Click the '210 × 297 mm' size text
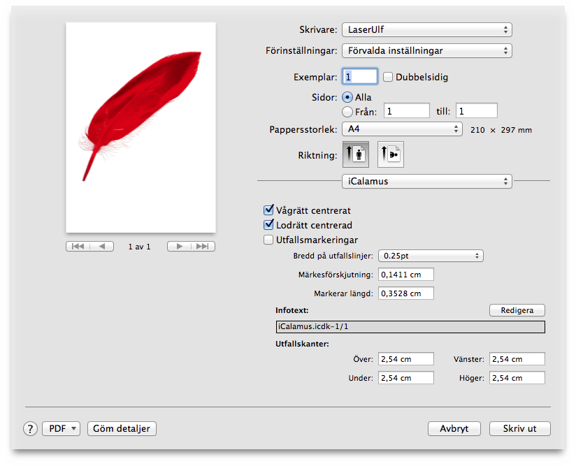 click(501, 130)
